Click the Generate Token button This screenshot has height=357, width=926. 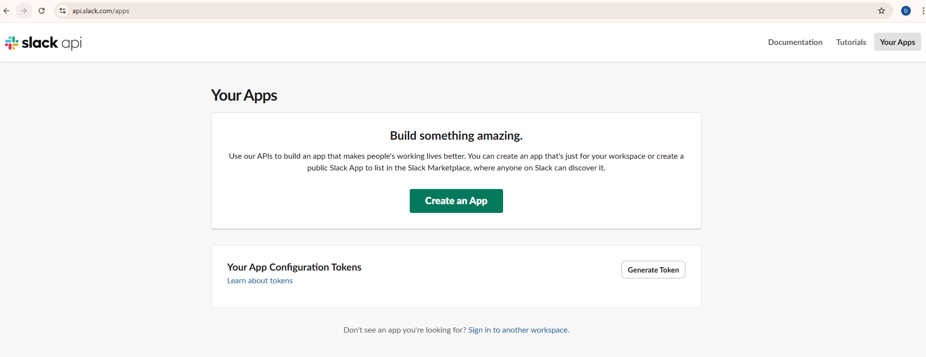(653, 270)
